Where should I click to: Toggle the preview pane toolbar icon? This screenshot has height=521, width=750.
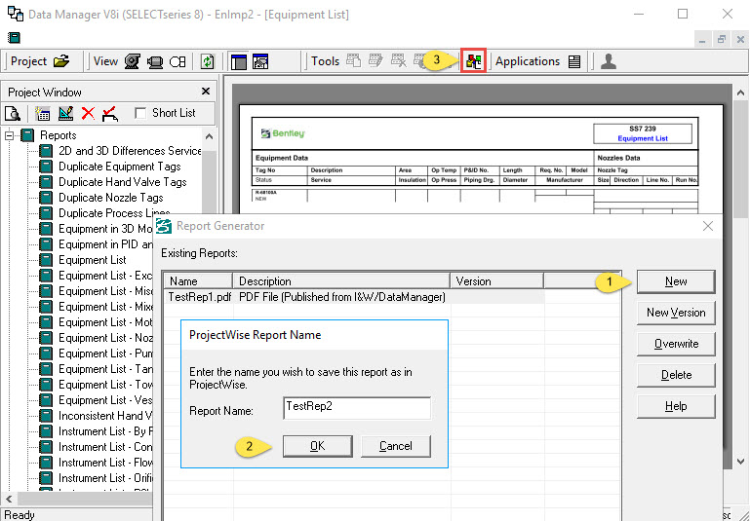click(x=260, y=61)
